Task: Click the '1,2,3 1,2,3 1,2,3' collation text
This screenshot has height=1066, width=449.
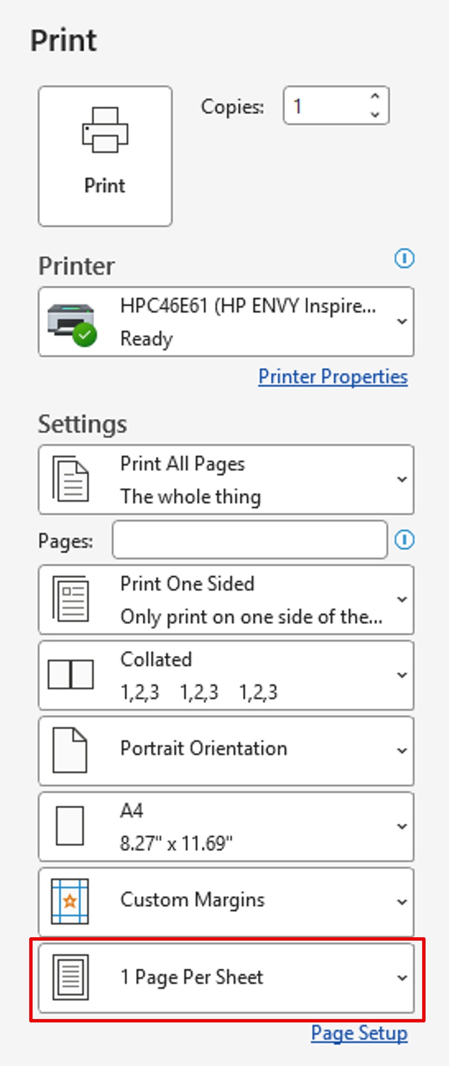Action: pyautogui.click(x=199, y=692)
